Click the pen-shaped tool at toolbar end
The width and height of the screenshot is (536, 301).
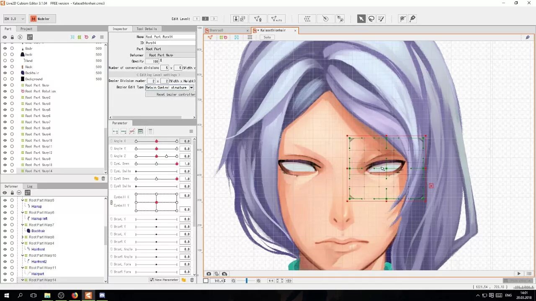412,19
